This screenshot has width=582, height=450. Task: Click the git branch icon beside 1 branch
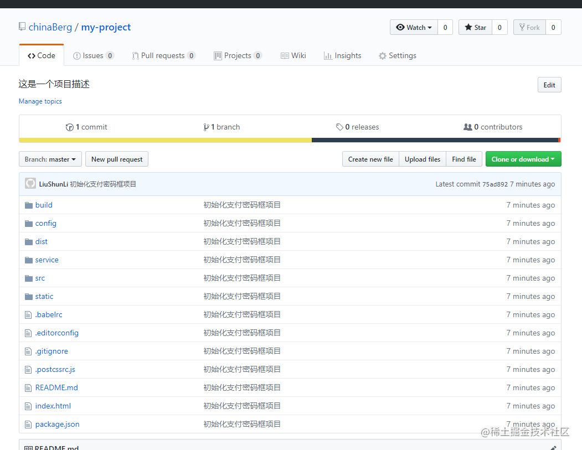pyautogui.click(x=206, y=127)
